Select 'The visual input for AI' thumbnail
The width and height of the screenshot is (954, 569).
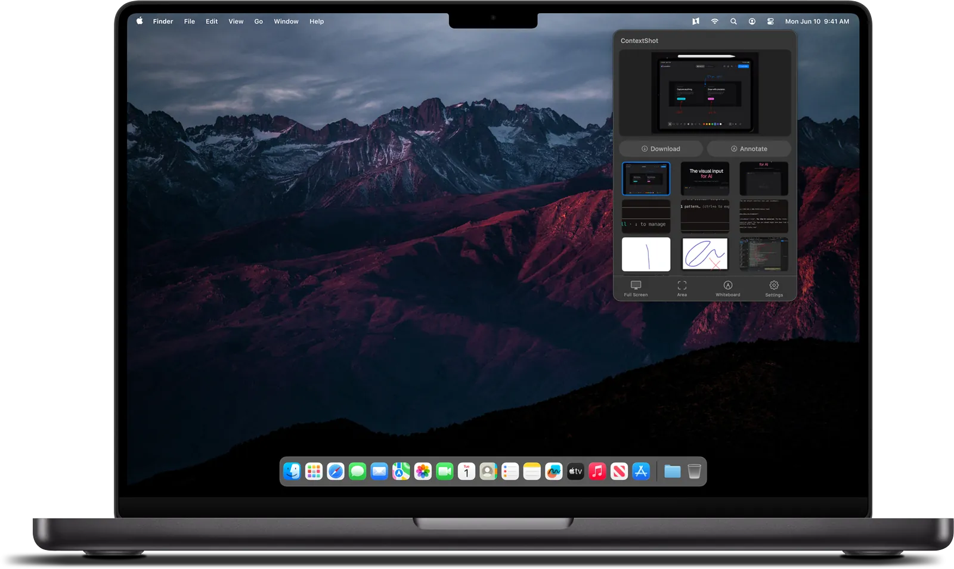click(x=705, y=179)
